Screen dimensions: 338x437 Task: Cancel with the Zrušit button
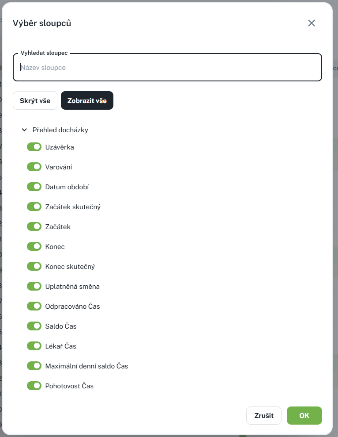263,416
